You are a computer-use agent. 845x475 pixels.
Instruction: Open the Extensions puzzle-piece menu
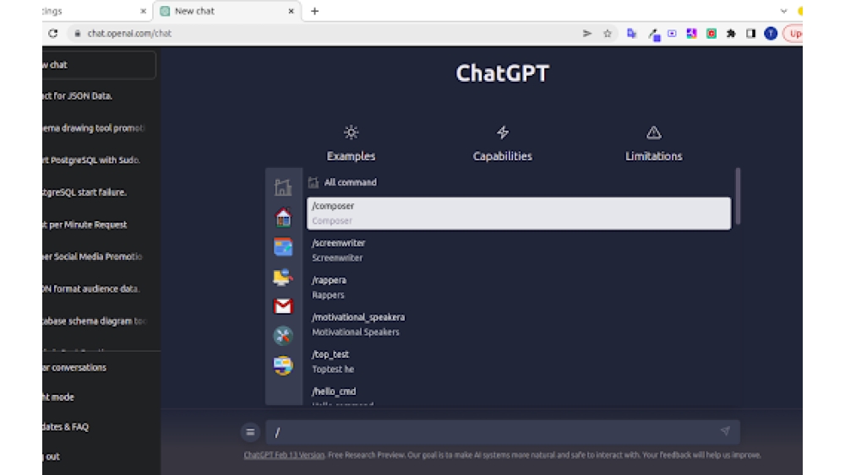(731, 34)
